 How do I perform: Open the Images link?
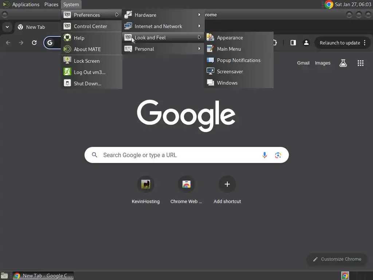click(x=323, y=63)
